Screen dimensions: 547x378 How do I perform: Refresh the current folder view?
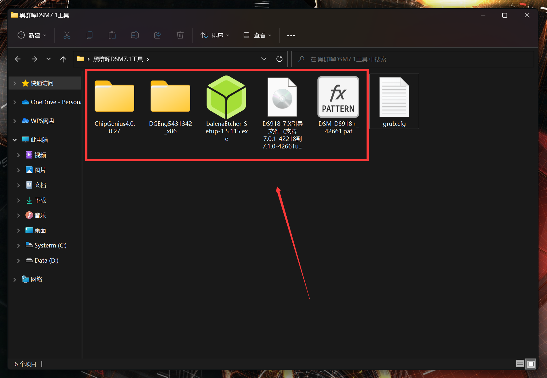(x=279, y=59)
